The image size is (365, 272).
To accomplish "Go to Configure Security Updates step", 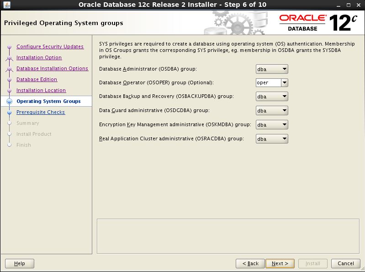I will [x=50, y=46].
